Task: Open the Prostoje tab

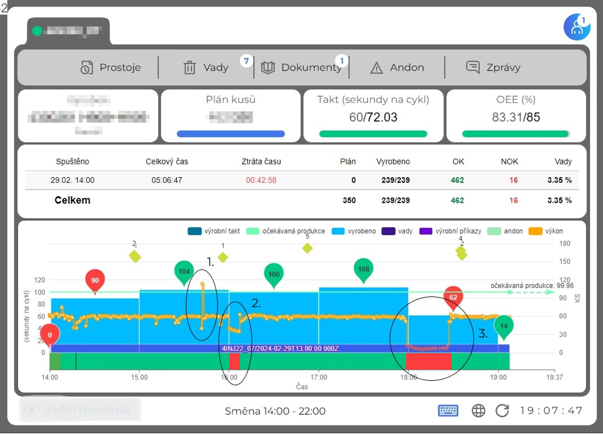Action: click(120, 67)
